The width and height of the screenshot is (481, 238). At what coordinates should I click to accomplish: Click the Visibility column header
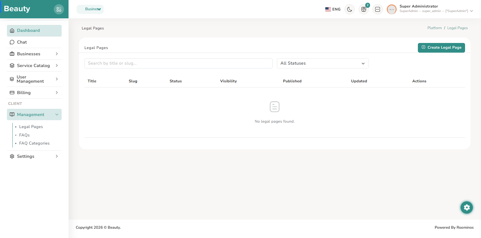tap(228, 81)
